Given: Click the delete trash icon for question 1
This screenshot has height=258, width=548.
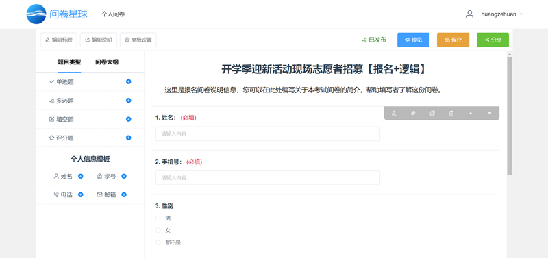Looking at the screenshot, I should (451, 113).
